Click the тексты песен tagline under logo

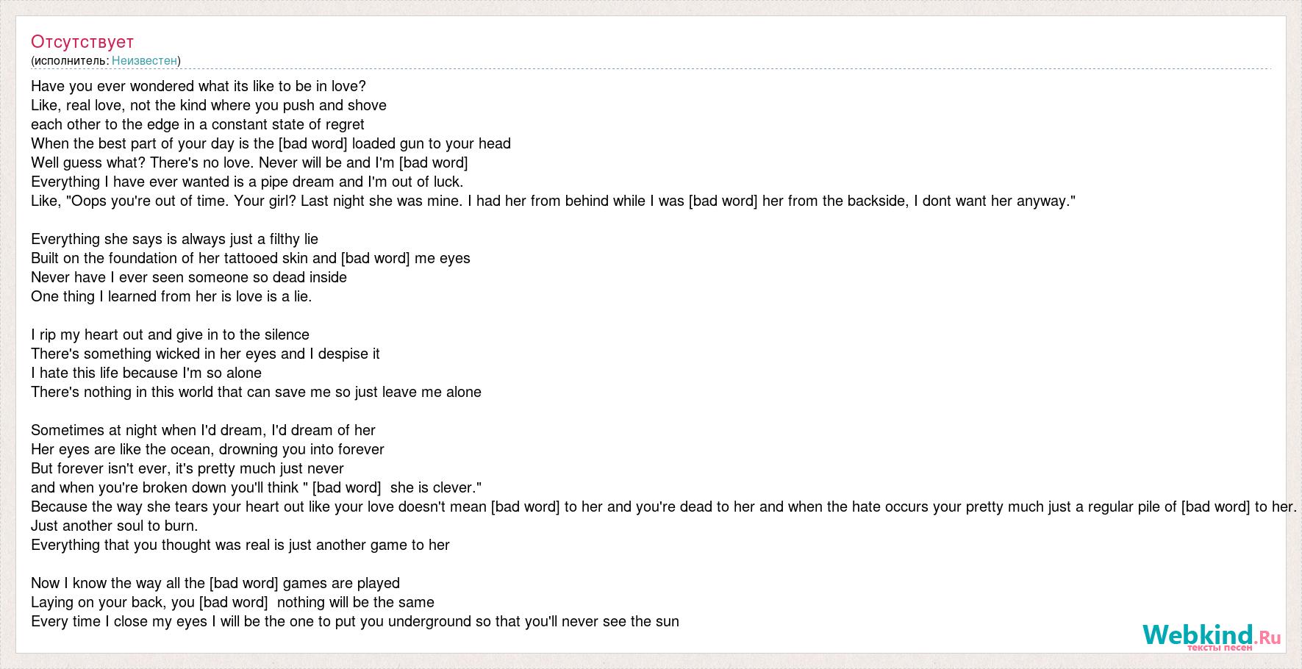[1219, 648]
